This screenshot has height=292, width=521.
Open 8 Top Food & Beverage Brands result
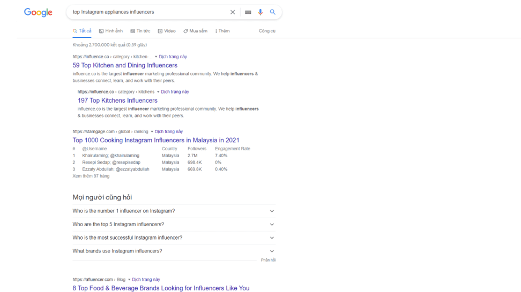[161, 288]
